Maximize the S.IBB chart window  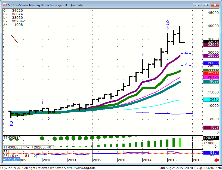(x=206, y=5)
